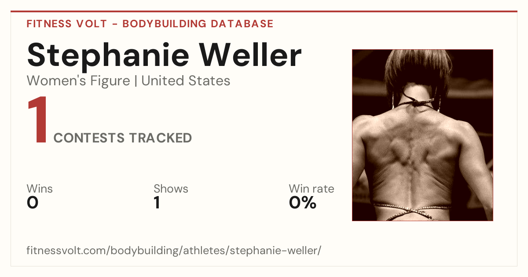Screen dimensions: 528x277
Task: Select the Bodybuilding Database header label
Action: pos(198,24)
